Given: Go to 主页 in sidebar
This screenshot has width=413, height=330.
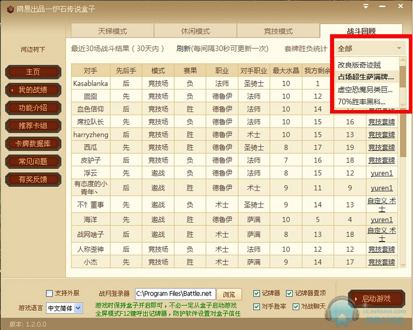Looking at the screenshot, I should pos(33,72).
